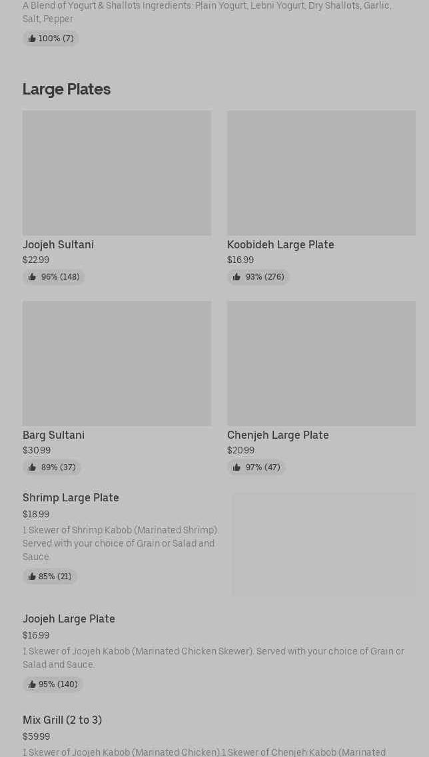Click the Large Plates section heading
429x757 pixels.
pos(67,89)
